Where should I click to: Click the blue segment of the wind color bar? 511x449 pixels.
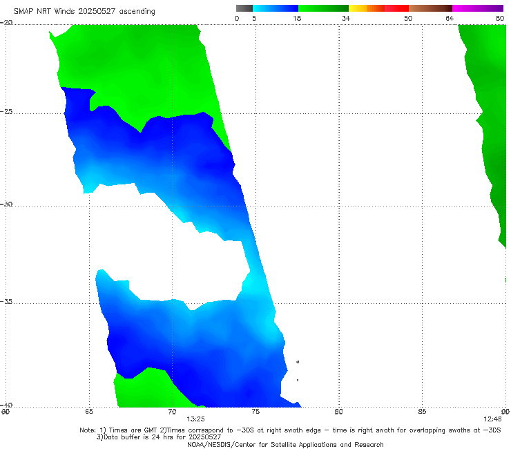click(276, 8)
